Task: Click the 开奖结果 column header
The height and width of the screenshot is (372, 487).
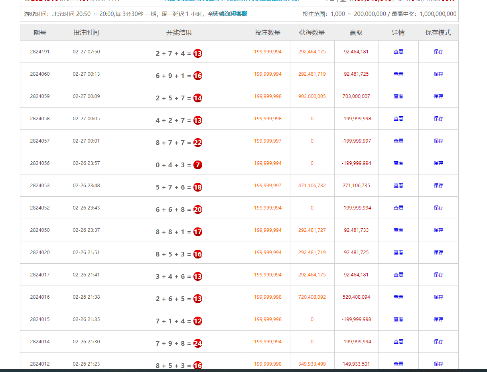Action: point(179,33)
